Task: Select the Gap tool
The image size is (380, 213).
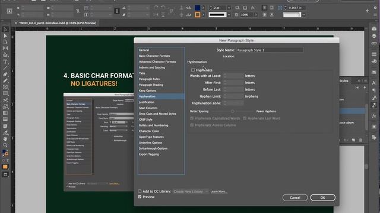Action: click(5, 49)
